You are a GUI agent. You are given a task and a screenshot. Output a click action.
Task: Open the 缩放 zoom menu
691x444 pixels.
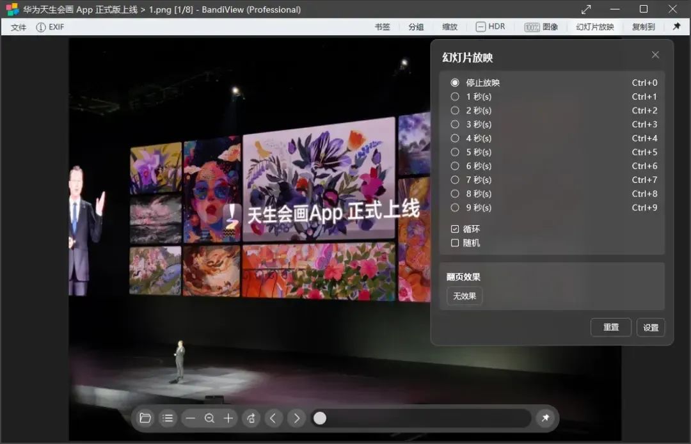[450, 27]
